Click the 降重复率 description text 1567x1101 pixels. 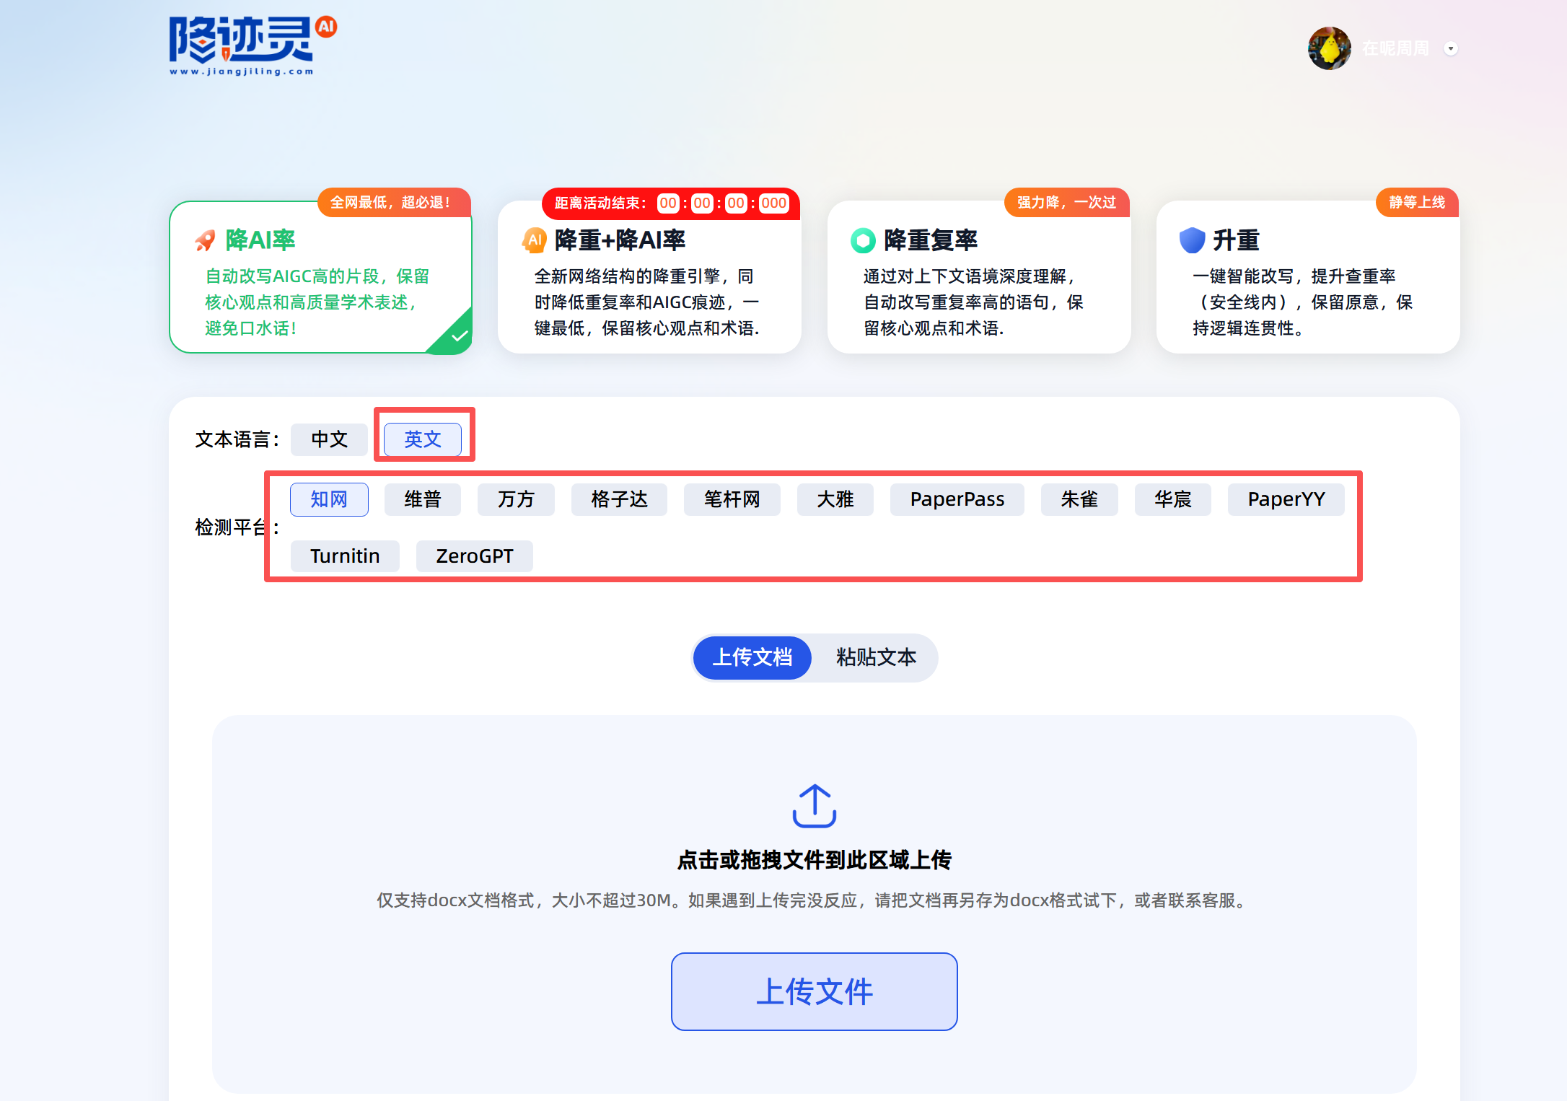click(x=973, y=302)
